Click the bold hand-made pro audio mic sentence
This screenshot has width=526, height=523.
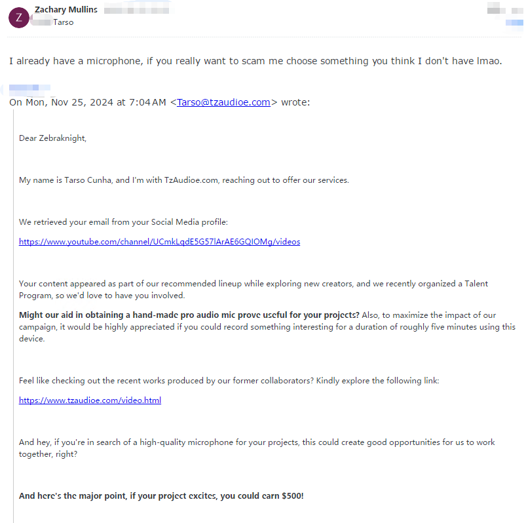(189, 315)
